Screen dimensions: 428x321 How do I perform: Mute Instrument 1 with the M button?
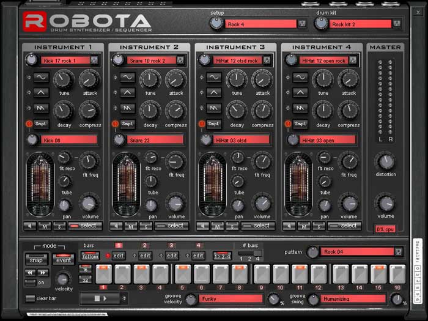pyautogui.click(x=45, y=226)
